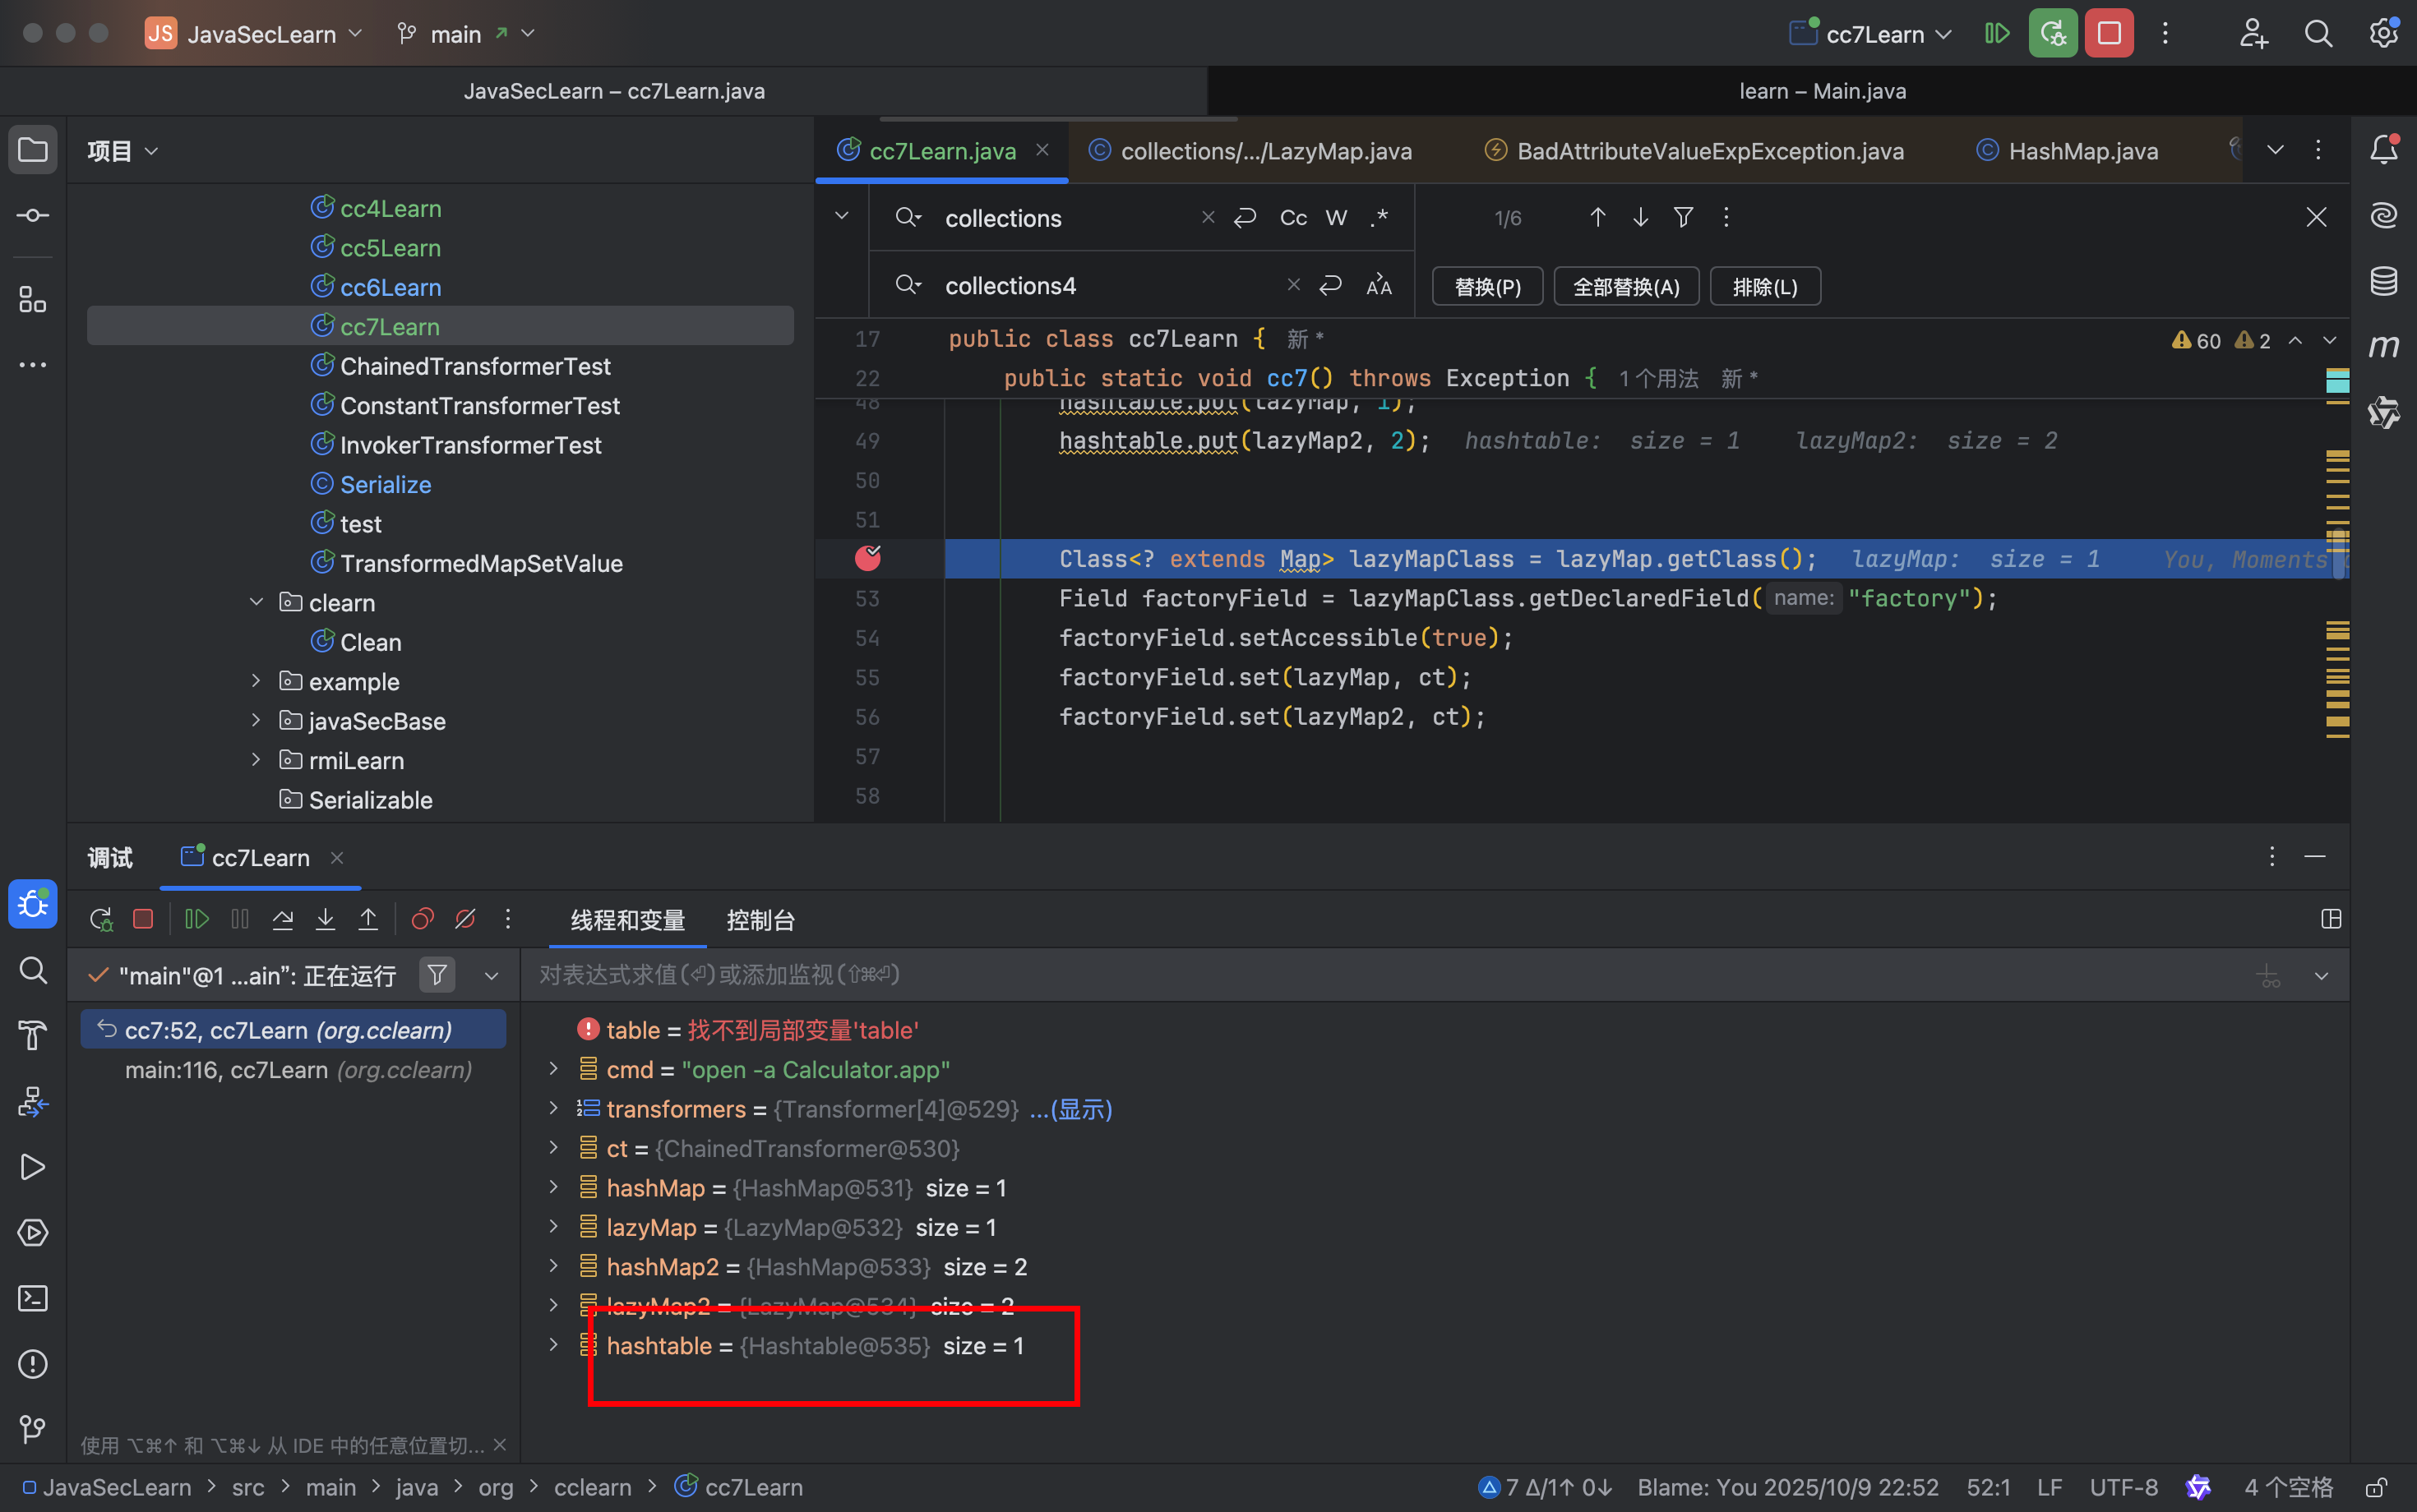Expand the example folder in the project tree
This screenshot has height=1512, width=2417.
pos(256,681)
